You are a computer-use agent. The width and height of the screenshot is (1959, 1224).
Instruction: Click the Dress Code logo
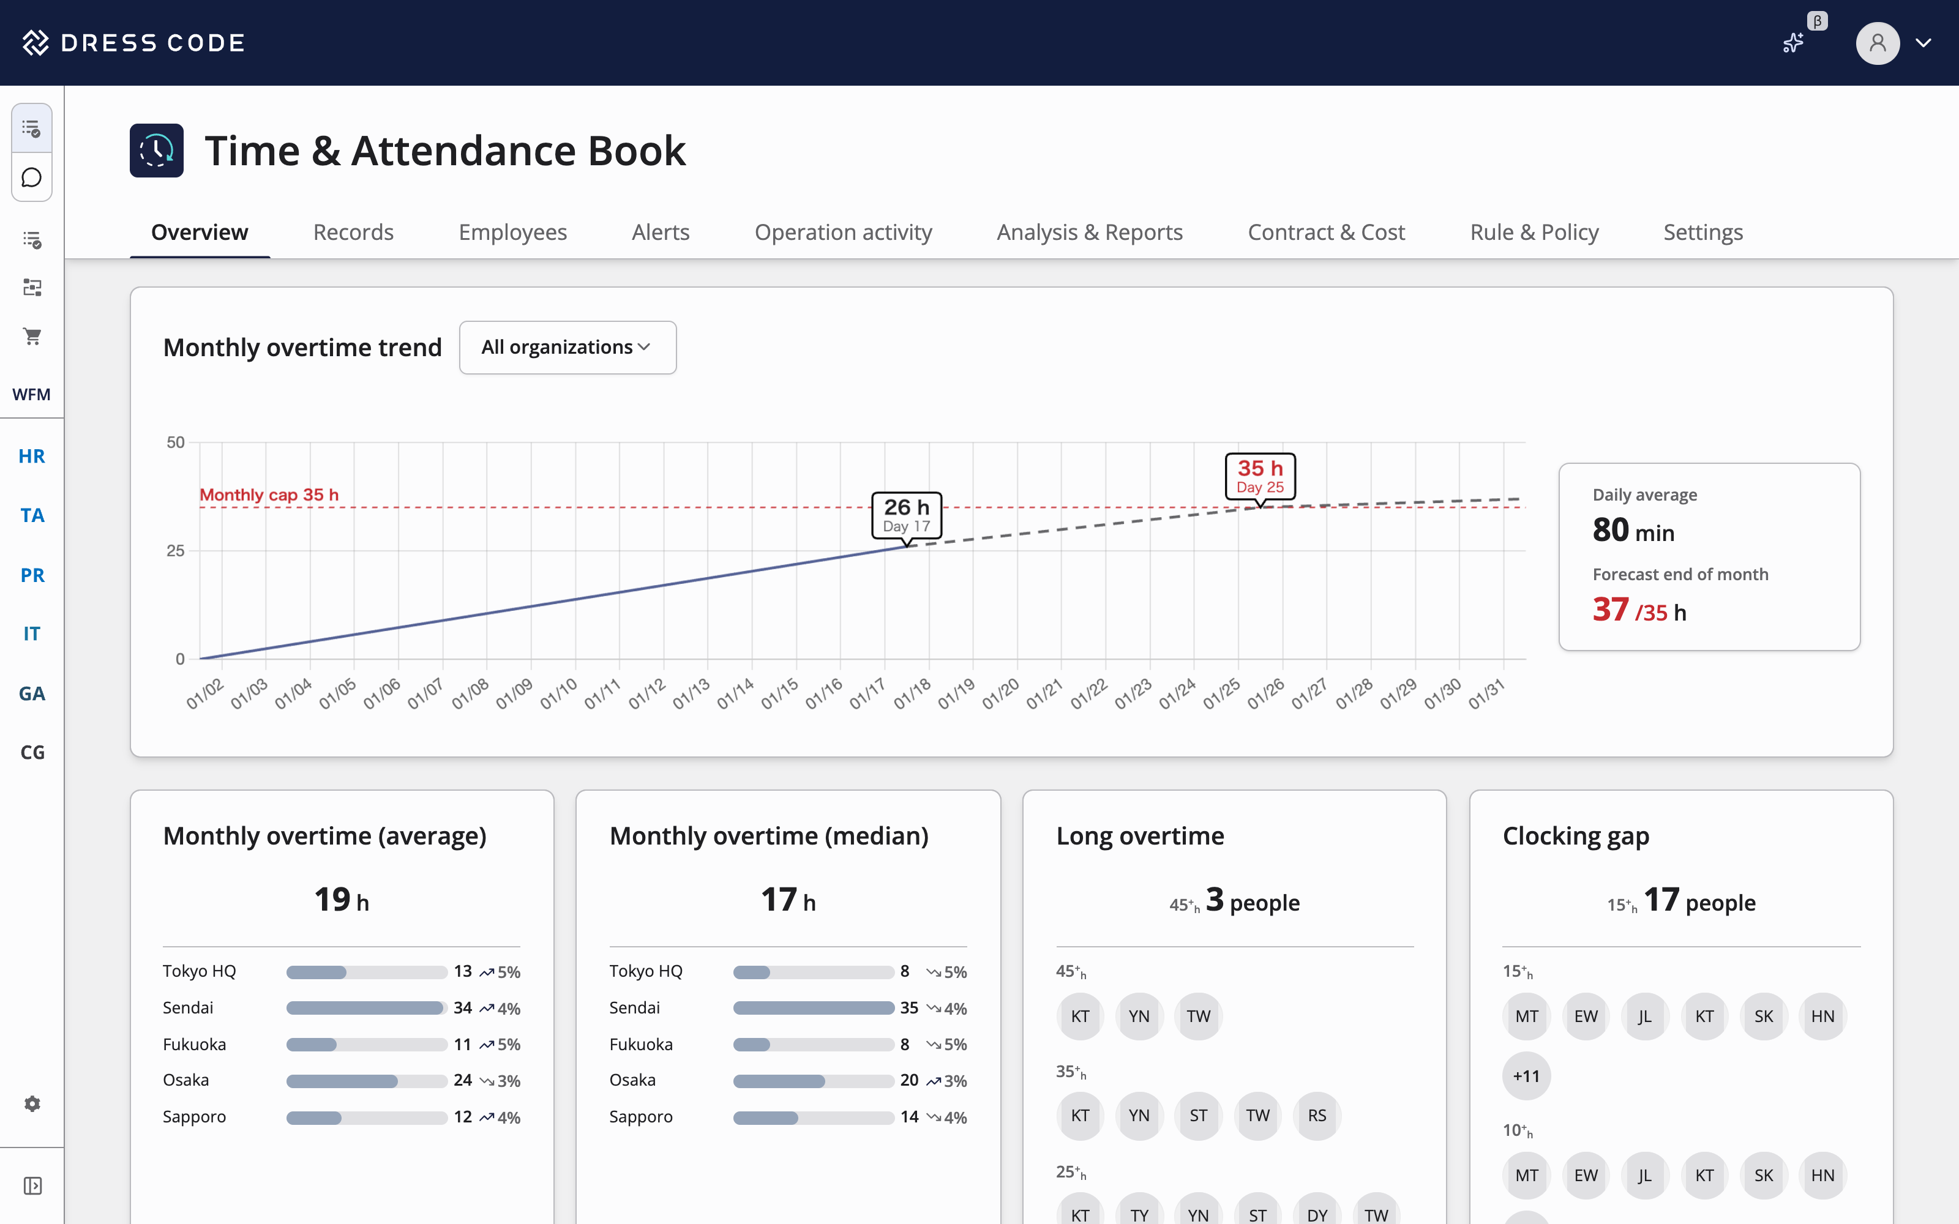click(133, 43)
